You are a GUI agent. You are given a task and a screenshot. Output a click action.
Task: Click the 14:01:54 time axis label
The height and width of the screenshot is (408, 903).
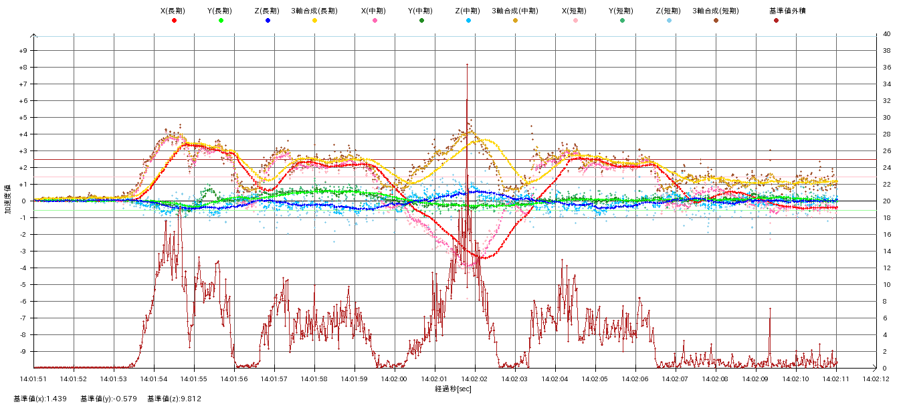[154, 379]
